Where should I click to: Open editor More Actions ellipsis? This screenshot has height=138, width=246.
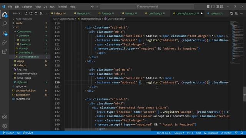242,13
